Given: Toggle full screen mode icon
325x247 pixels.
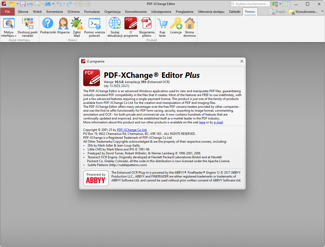Looking at the screenshot, I should coord(286,4).
